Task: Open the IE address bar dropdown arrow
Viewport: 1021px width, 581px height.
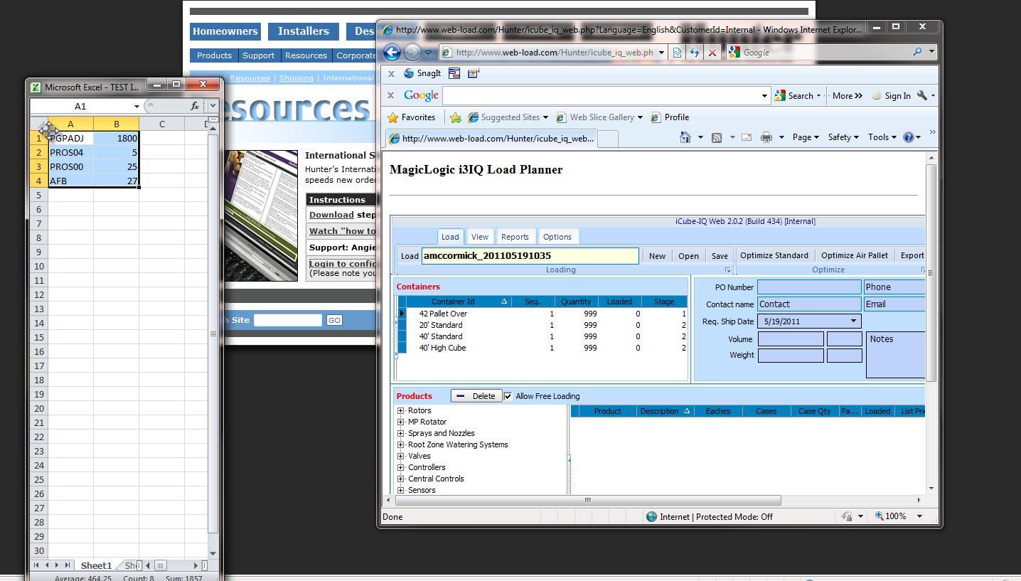Action: click(x=661, y=52)
